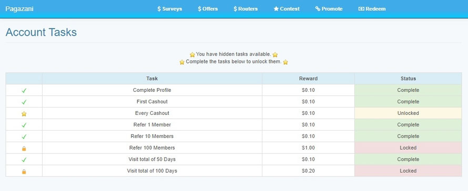Click the star after 'to unlock them.'

286,62
